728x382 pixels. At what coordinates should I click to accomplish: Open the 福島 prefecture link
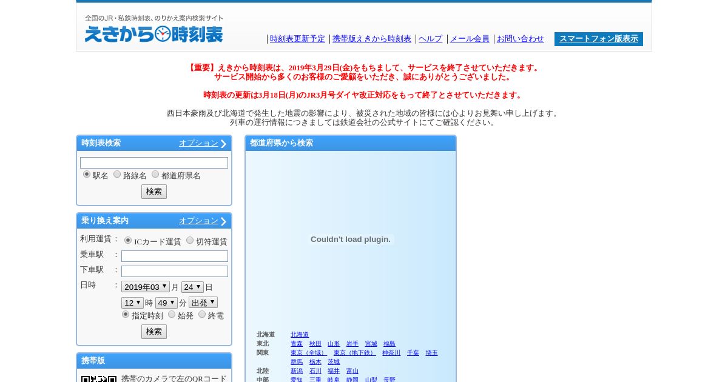click(x=389, y=344)
